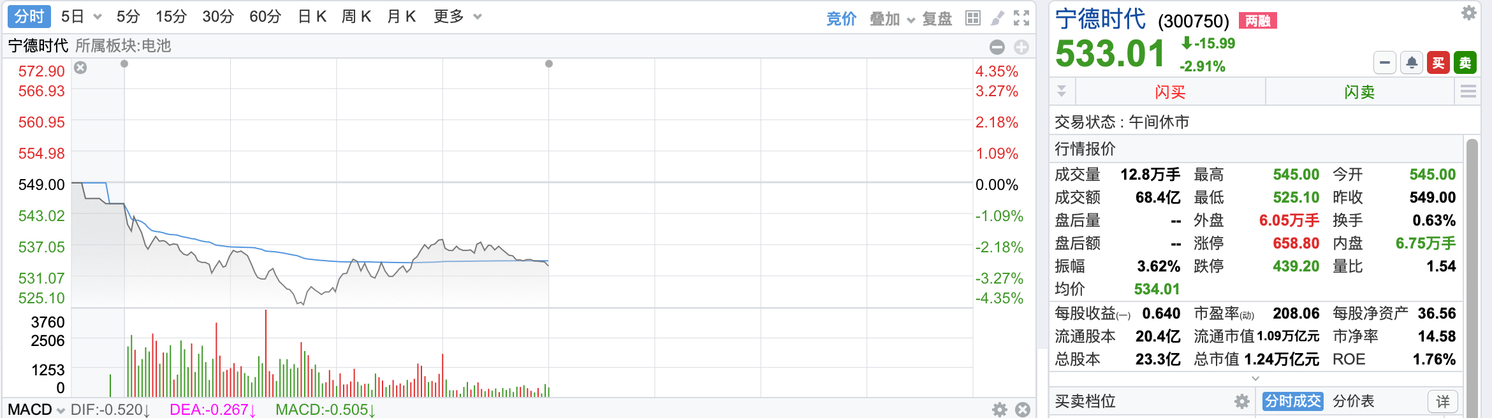The height and width of the screenshot is (418, 1492).
Task: Click the 涨停 658.80 value
Action: click(x=1296, y=243)
